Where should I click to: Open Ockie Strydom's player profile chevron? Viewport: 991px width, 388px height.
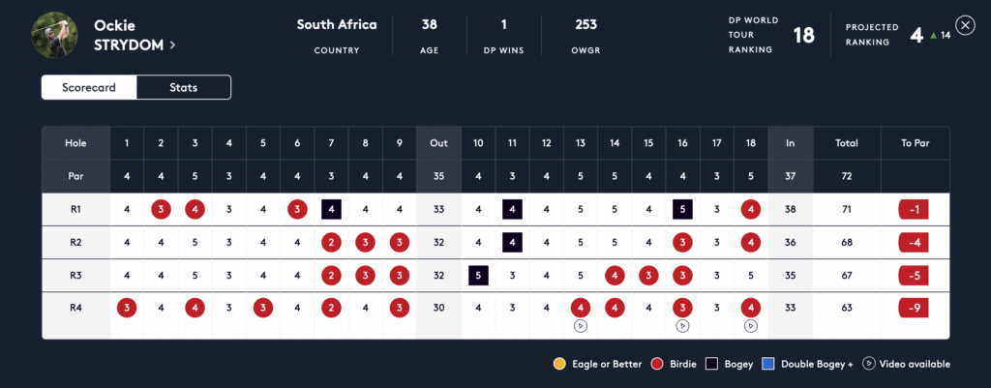click(172, 45)
